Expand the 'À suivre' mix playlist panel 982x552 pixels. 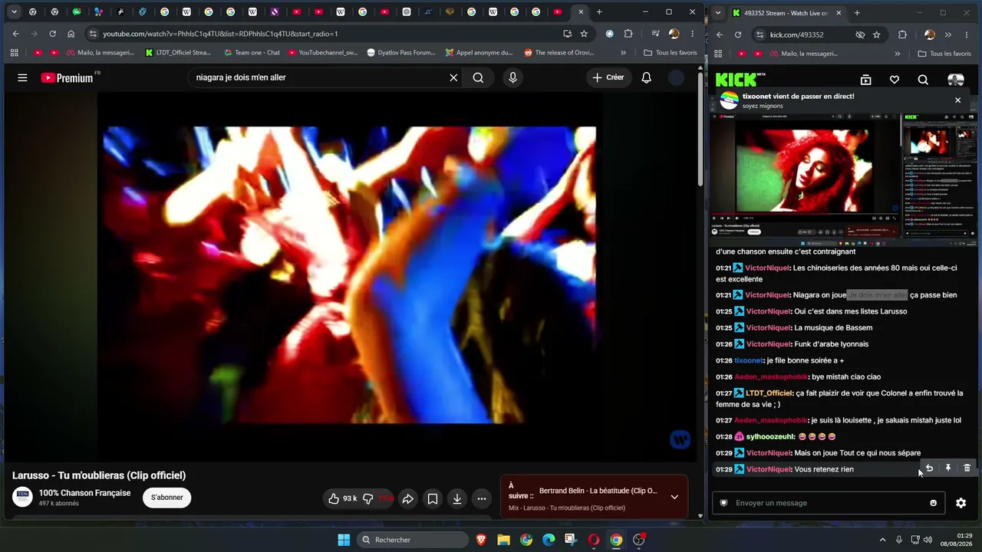(674, 497)
